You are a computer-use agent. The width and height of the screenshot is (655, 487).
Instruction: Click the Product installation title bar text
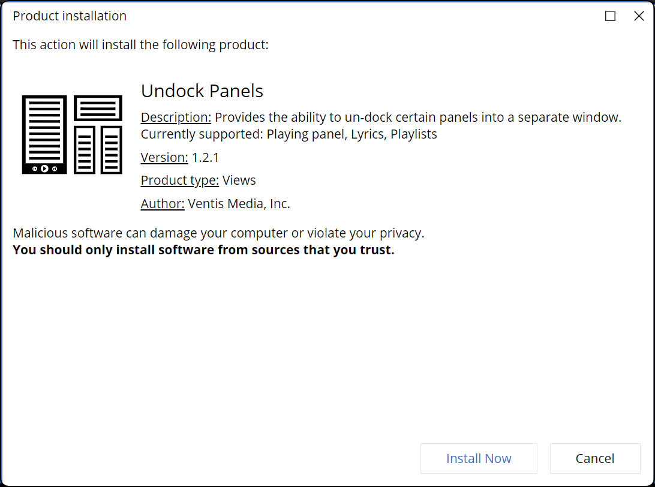70,16
